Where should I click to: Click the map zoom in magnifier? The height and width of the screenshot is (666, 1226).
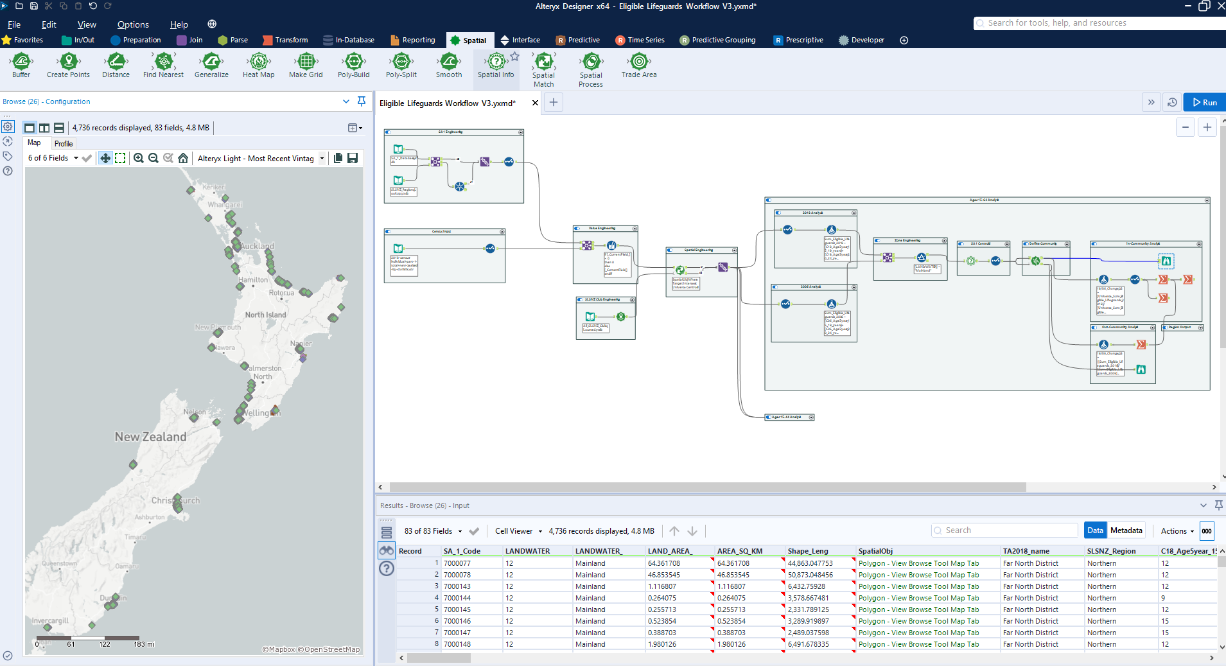[x=139, y=158]
